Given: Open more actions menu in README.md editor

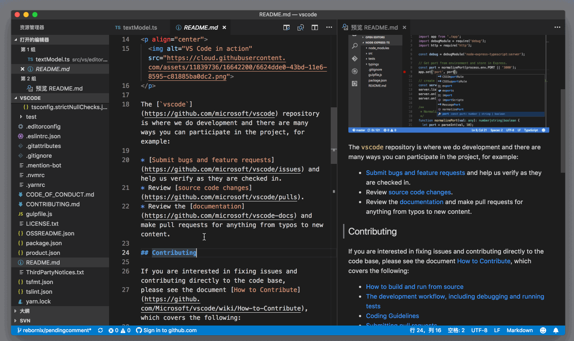Looking at the screenshot, I should click(329, 27).
